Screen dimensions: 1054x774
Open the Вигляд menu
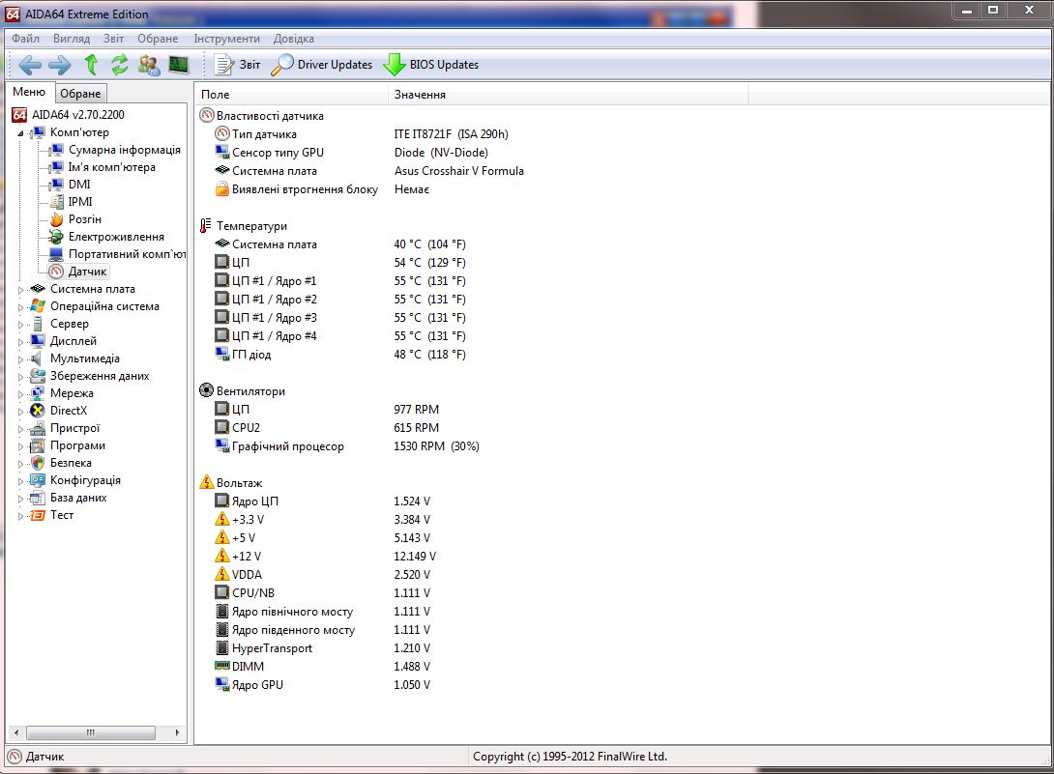pyautogui.click(x=72, y=39)
